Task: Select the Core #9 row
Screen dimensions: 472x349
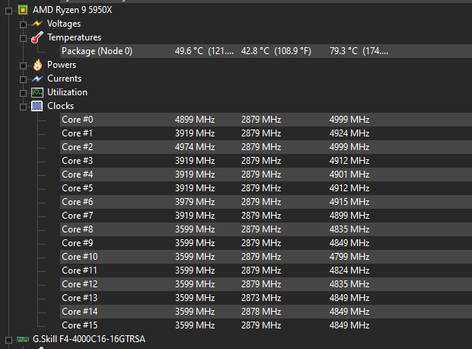Action: coord(266,243)
